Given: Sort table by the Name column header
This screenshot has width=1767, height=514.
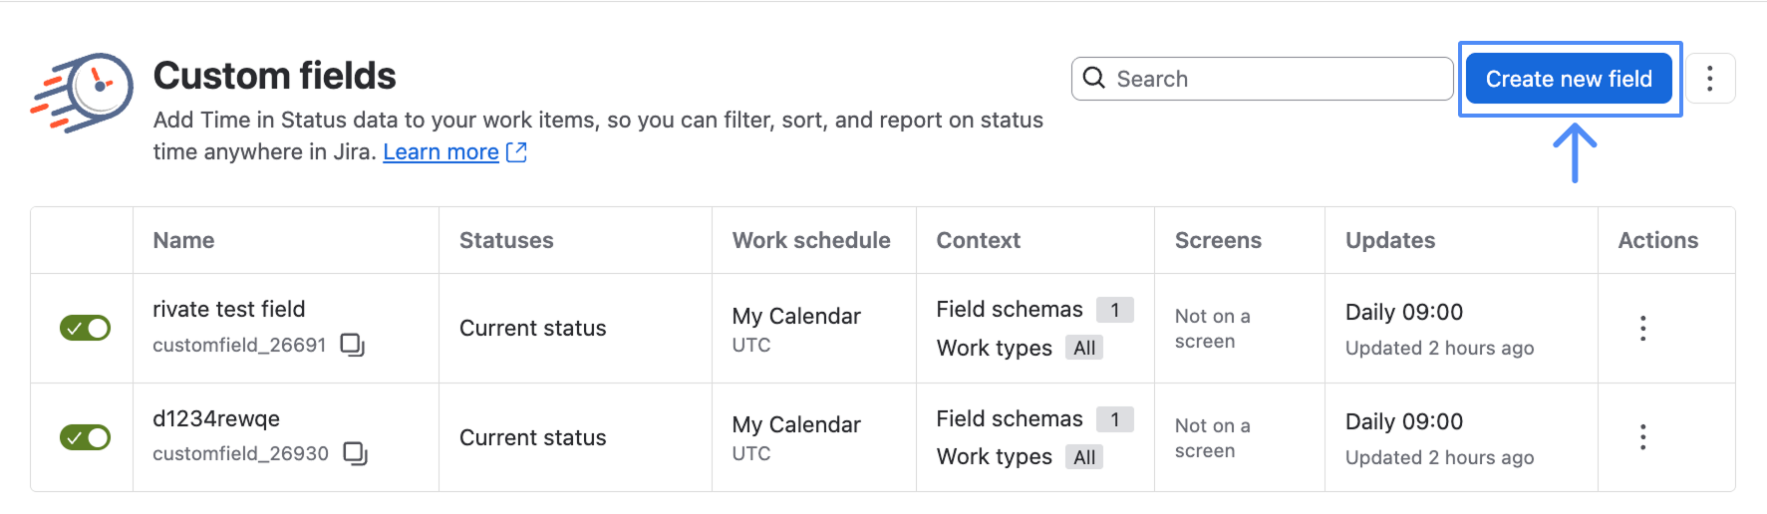Looking at the screenshot, I should point(183,240).
